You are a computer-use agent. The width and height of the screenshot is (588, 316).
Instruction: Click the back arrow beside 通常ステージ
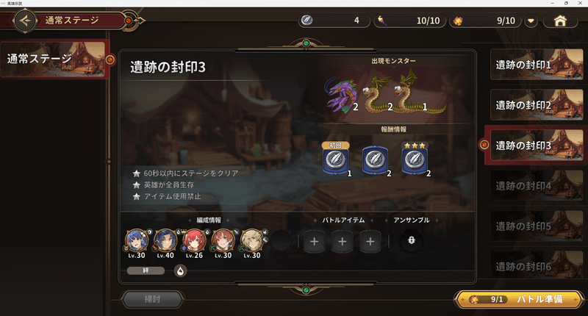(x=25, y=21)
